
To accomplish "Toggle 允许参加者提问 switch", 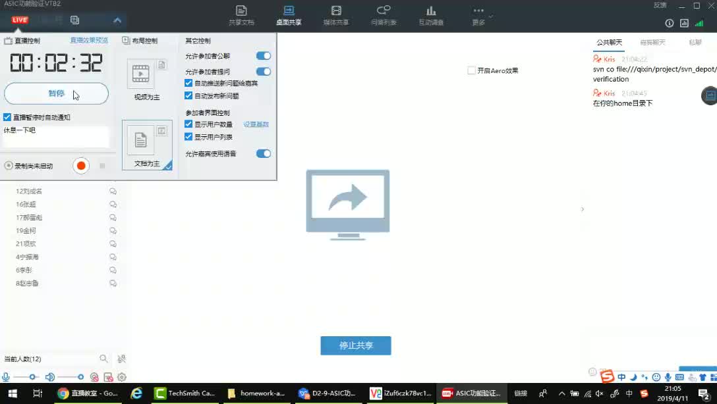I will pos(264,72).
